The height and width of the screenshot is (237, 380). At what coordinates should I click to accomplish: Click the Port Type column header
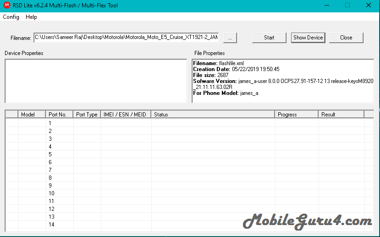coord(87,115)
